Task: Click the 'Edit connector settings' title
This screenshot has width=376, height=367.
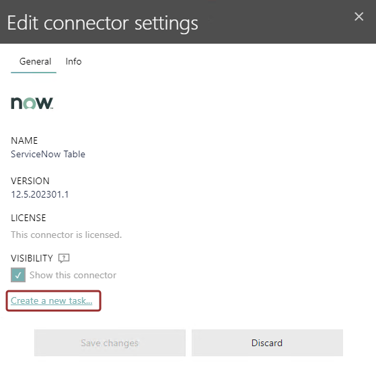Action: click(103, 24)
